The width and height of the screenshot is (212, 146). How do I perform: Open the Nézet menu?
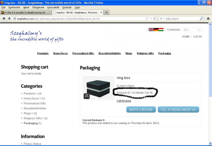26,7
